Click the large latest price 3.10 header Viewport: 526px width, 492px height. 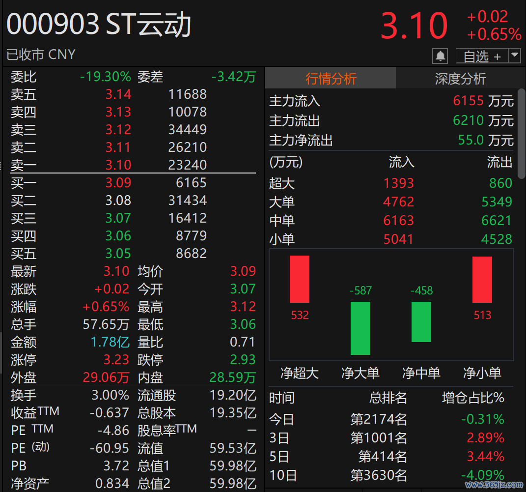[x=414, y=26]
